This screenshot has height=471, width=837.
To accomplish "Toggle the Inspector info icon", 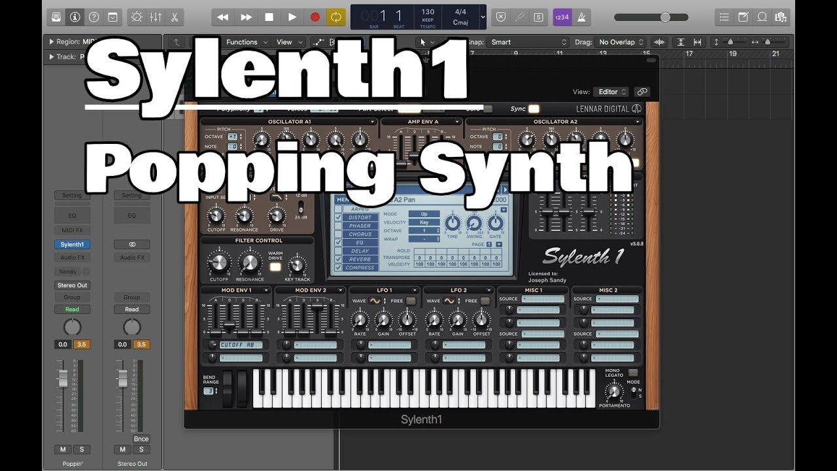I will click(x=75, y=17).
